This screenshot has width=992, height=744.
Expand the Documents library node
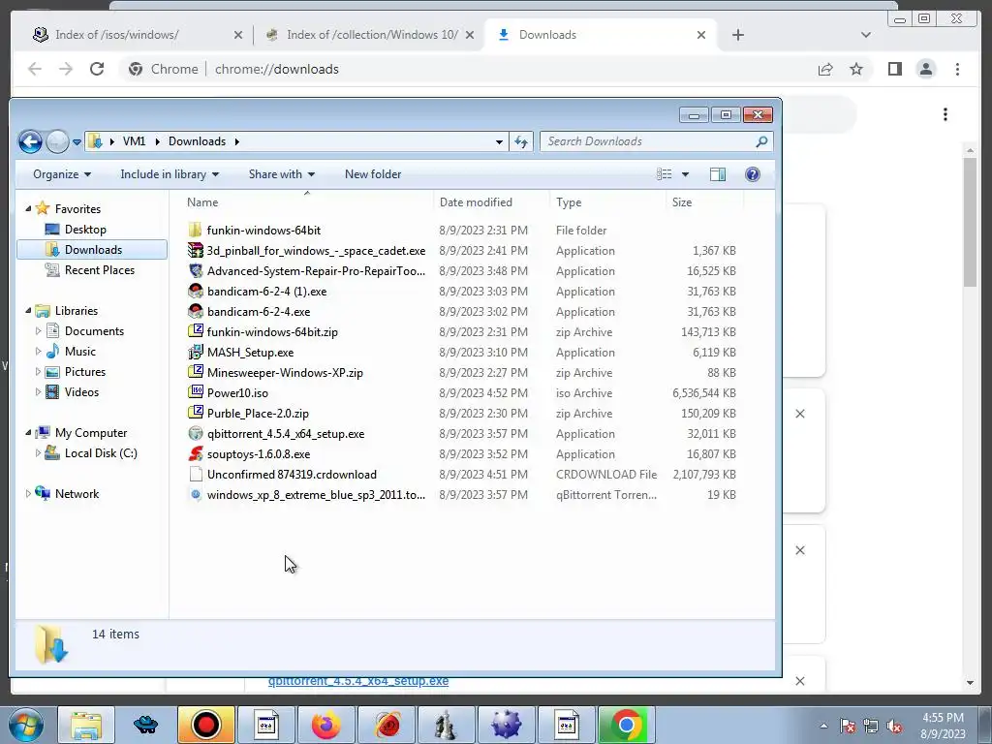pos(38,331)
